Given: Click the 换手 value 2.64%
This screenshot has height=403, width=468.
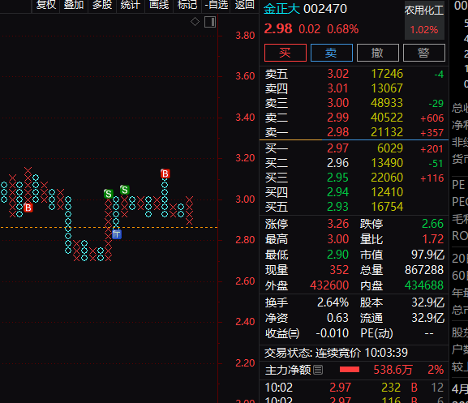Looking at the screenshot, I should coord(333,302).
